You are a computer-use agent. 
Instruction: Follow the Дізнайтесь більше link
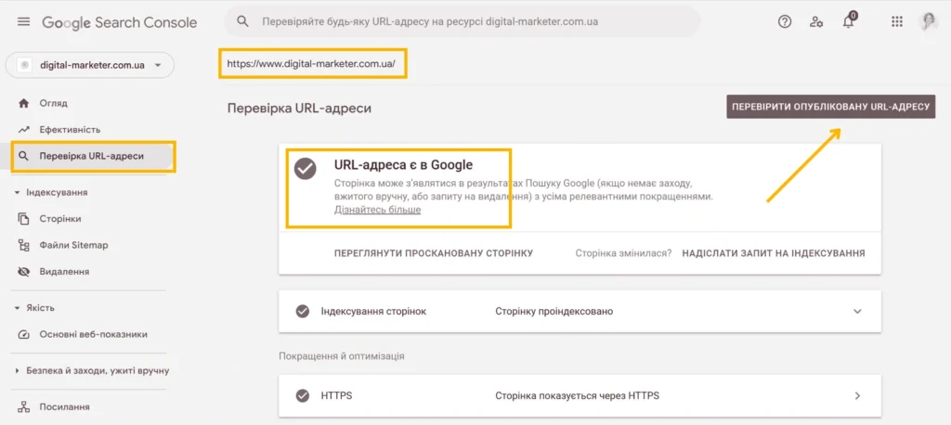[377, 209]
